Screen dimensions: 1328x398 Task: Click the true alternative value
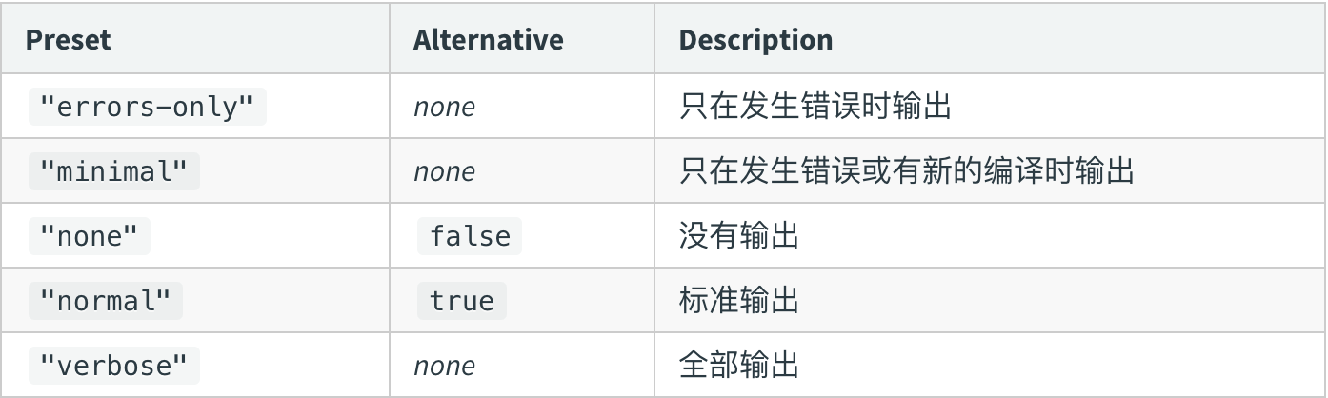(x=461, y=301)
